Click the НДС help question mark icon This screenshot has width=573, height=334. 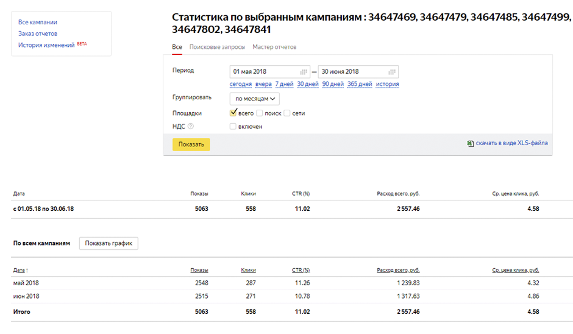click(191, 126)
